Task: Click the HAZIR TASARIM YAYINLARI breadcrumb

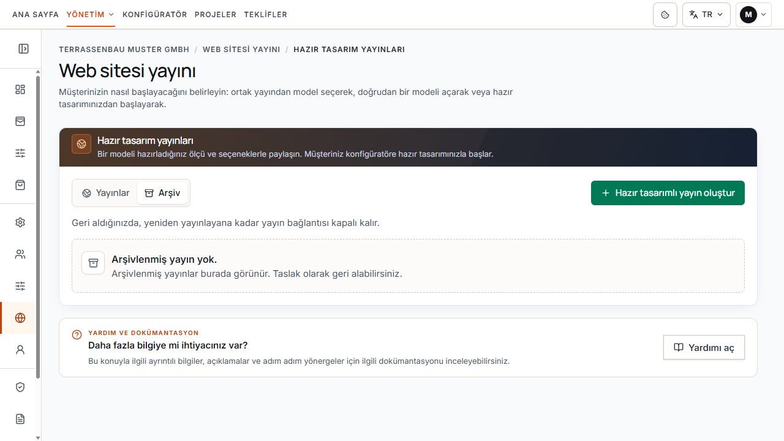Action: [349, 50]
